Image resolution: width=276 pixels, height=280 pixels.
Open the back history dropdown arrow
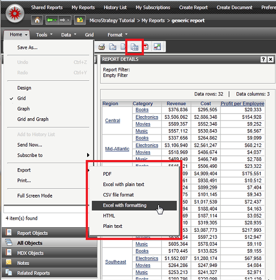click(x=55, y=20)
